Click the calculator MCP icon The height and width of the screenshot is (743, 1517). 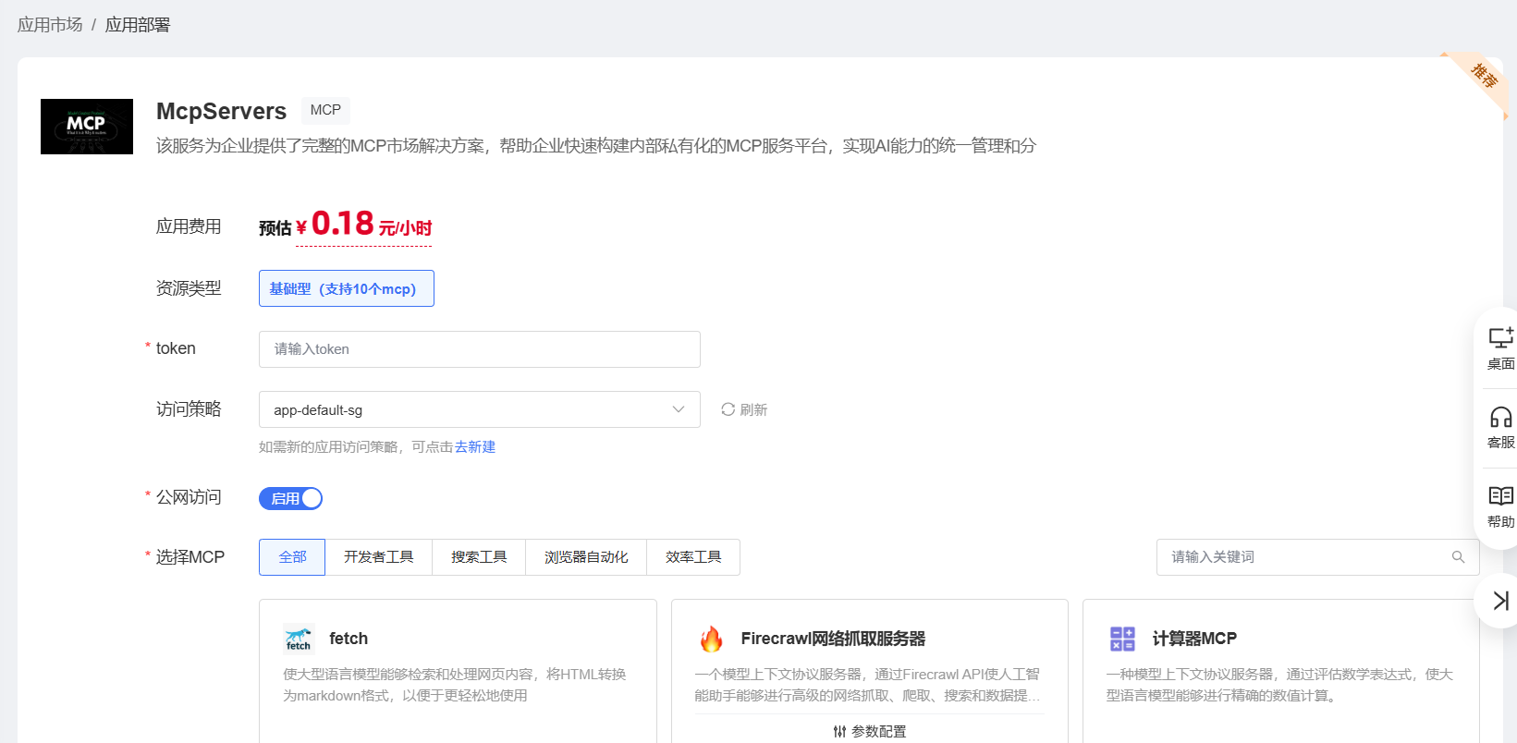click(x=1122, y=639)
